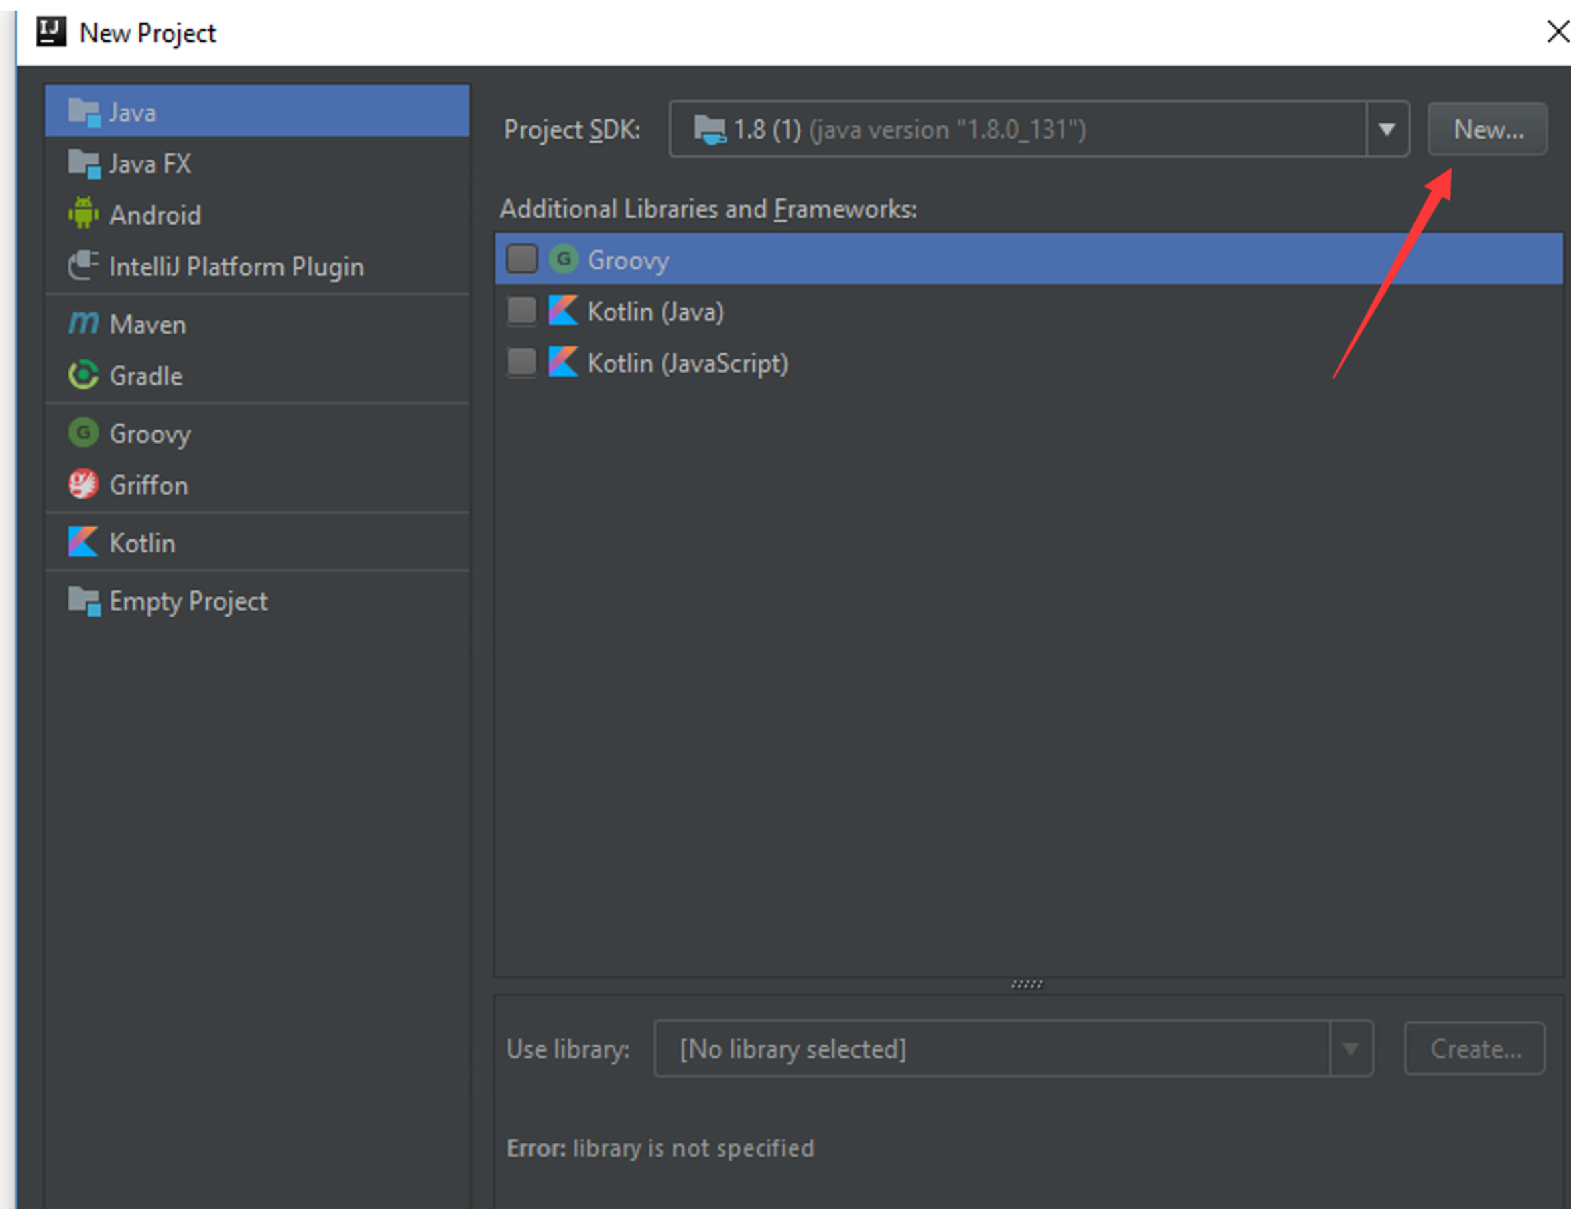
Task: Enable the Kotlin (JavaScript) checkbox
Action: click(x=522, y=362)
